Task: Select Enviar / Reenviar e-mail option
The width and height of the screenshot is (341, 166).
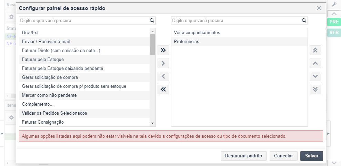Action: [x=84, y=41]
